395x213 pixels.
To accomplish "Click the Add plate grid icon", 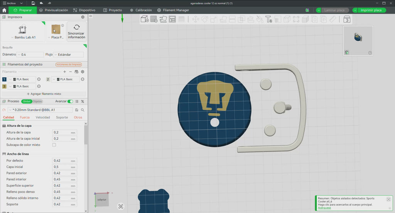I will click(x=154, y=19).
